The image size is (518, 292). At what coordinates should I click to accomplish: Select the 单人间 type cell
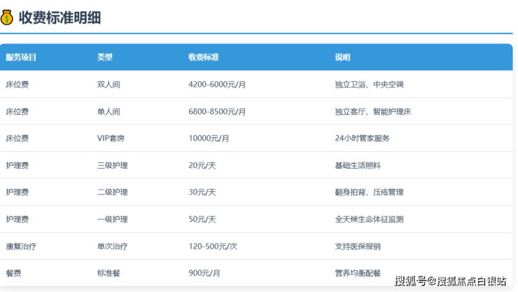(x=108, y=111)
